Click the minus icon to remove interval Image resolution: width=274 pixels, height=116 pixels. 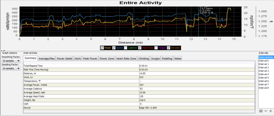pyautogui.click(x=266, y=111)
